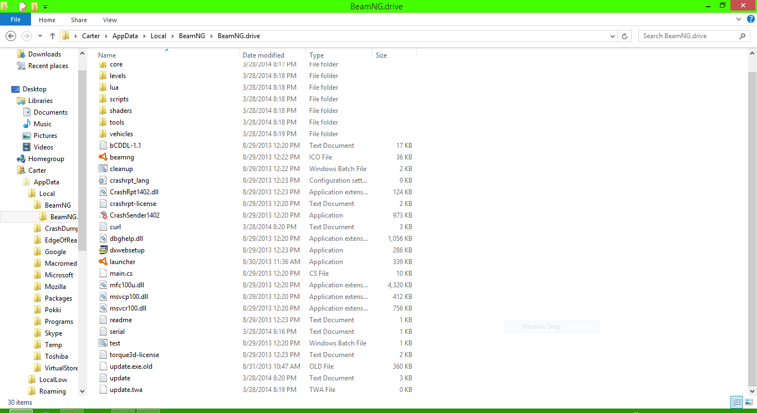Click the shaders folder icon
This screenshot has width=757, height=413.
[x=103, y=111]
